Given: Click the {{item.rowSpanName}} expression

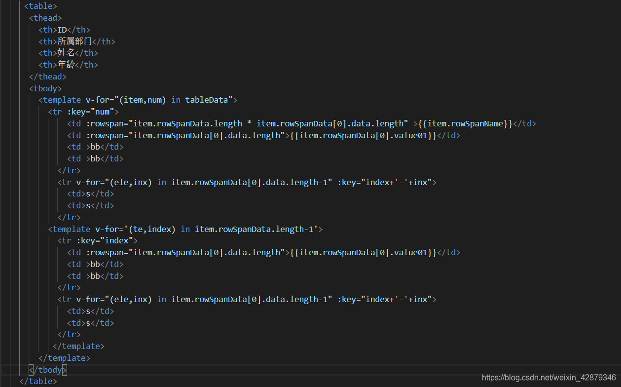Looking at the screenshot, I should [x=465, y=123].
